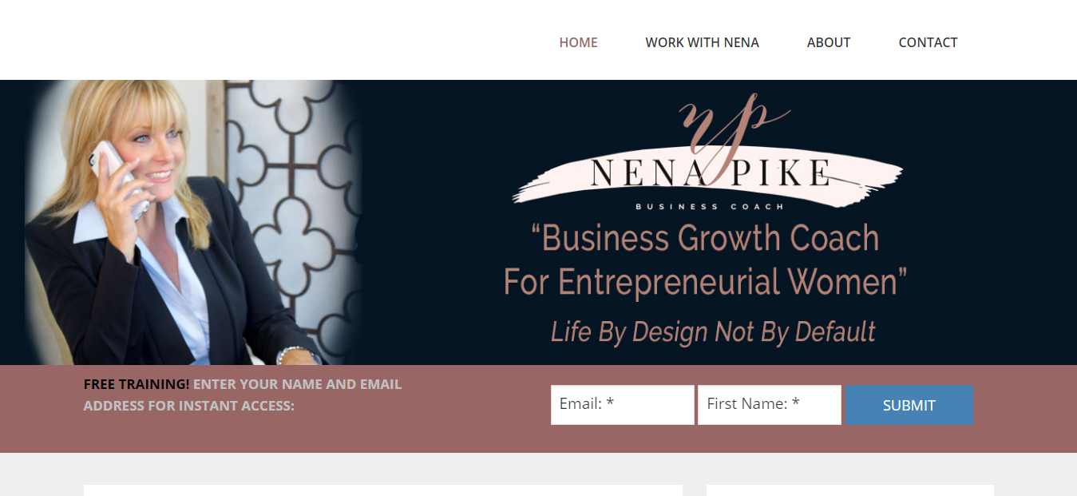The height and width of the screenshot is (496, 1077).
Task: Click the Business Growth Coach headline
Action: [x=705, y=238]
